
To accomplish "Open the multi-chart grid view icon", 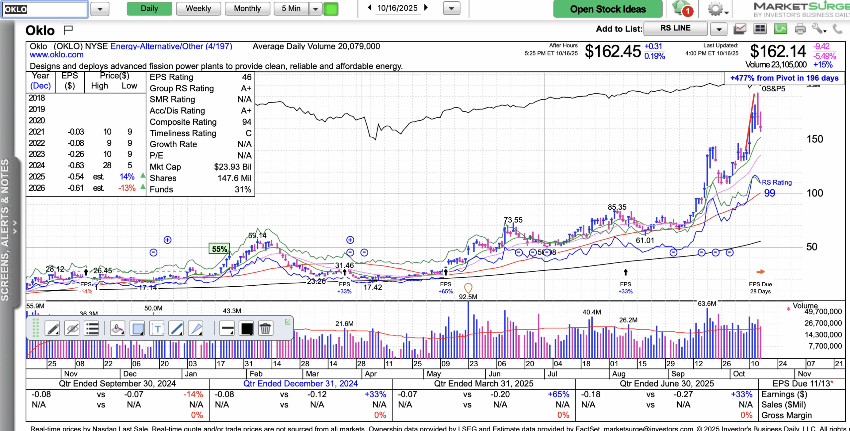I will pos(760,29).
